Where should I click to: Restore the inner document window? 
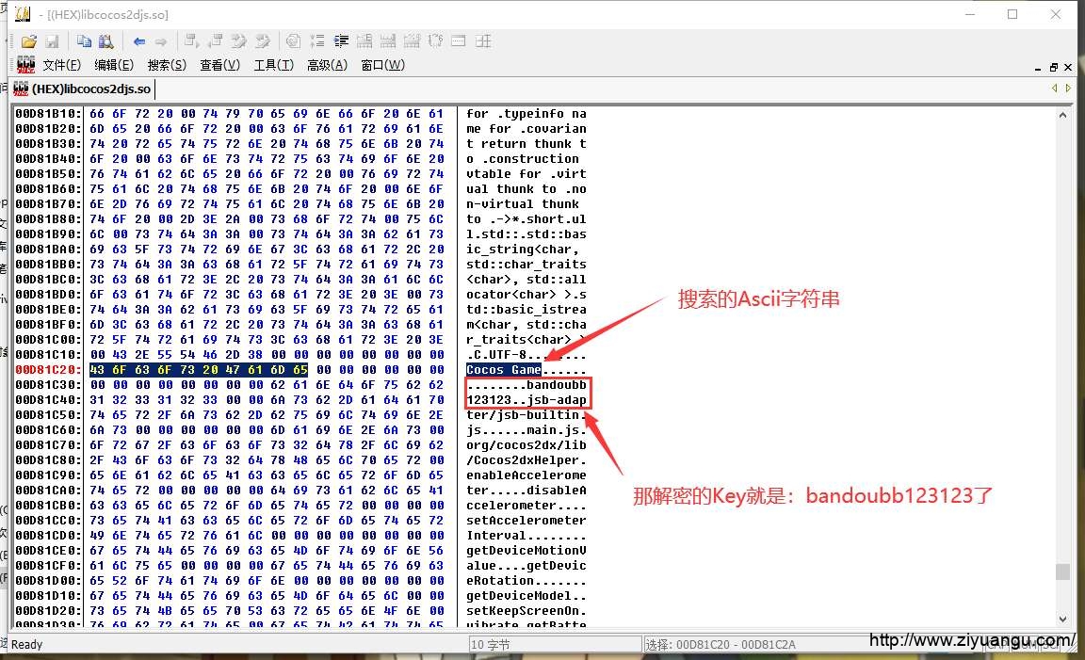click(x=1054, y=67)
